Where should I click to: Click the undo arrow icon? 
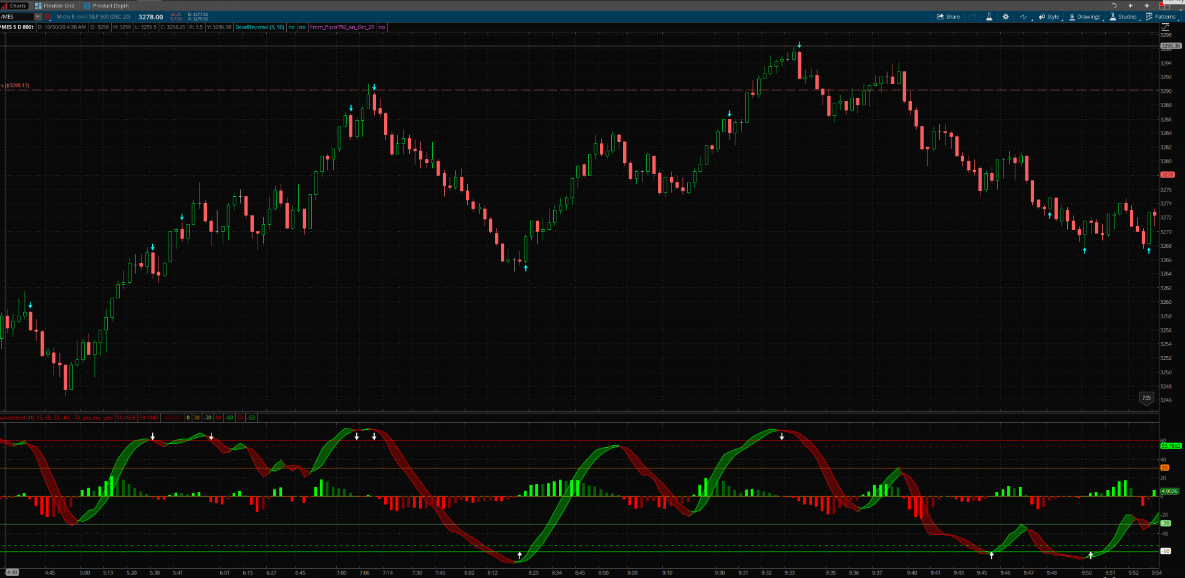(x=1114, y=6)
